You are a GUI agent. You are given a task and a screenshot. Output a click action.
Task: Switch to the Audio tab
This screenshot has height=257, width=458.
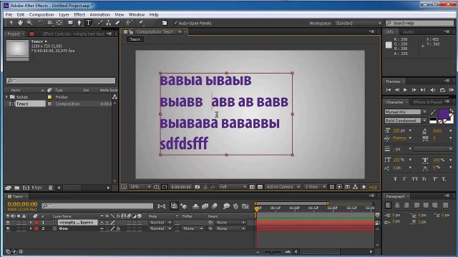(408, 31)
